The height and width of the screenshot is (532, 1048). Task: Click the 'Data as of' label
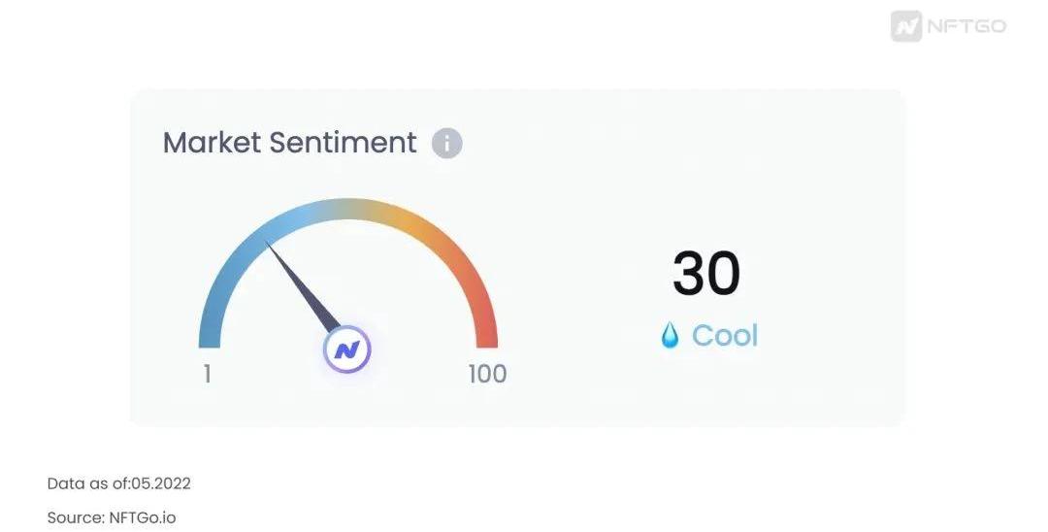82,483
